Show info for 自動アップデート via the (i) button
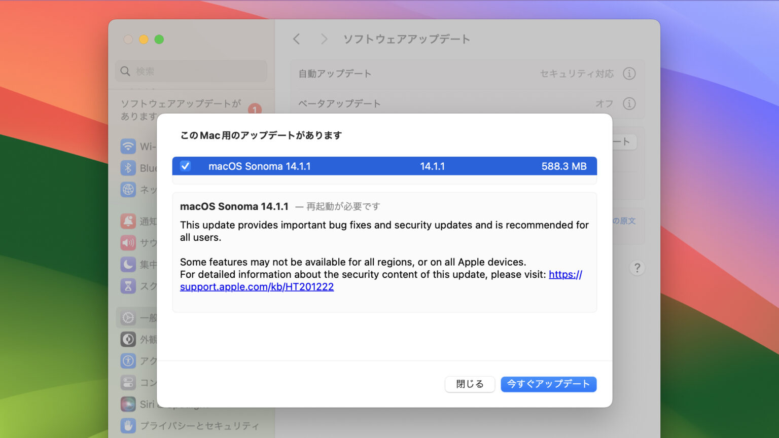The height and width of the screenshot is (438, 779). pos(629,74)
